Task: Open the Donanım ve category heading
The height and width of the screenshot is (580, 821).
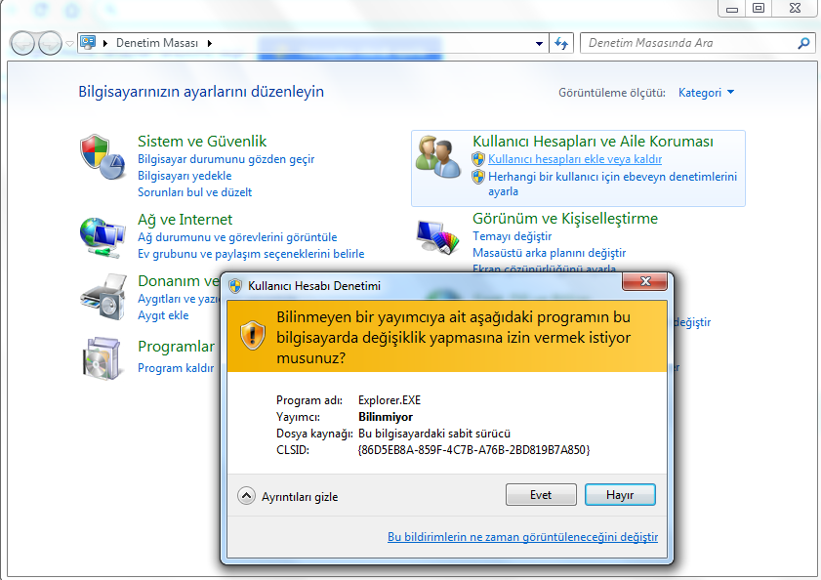Action: pyautogui.click(x=178, y=281)
